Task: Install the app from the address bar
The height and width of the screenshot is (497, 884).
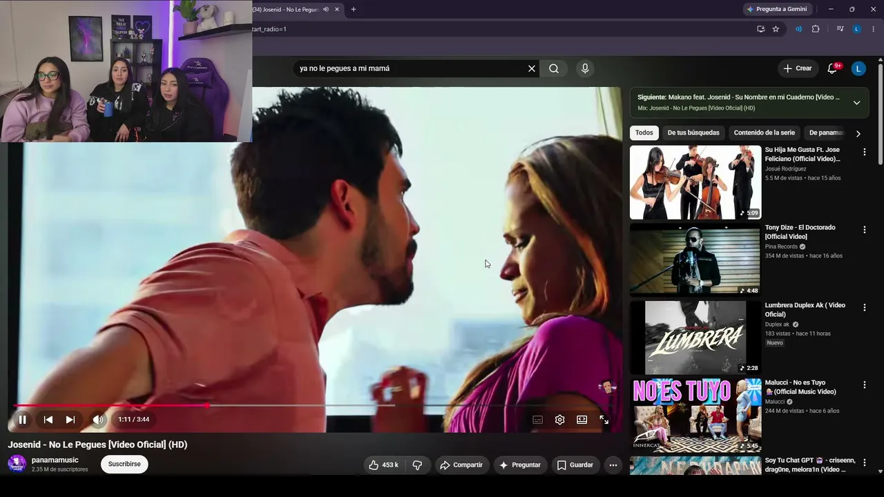Action: tap(760, 29)
